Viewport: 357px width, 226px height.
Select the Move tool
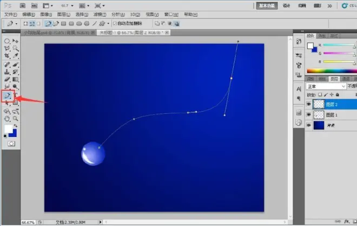pyautogui.click(x=16, y=41)
